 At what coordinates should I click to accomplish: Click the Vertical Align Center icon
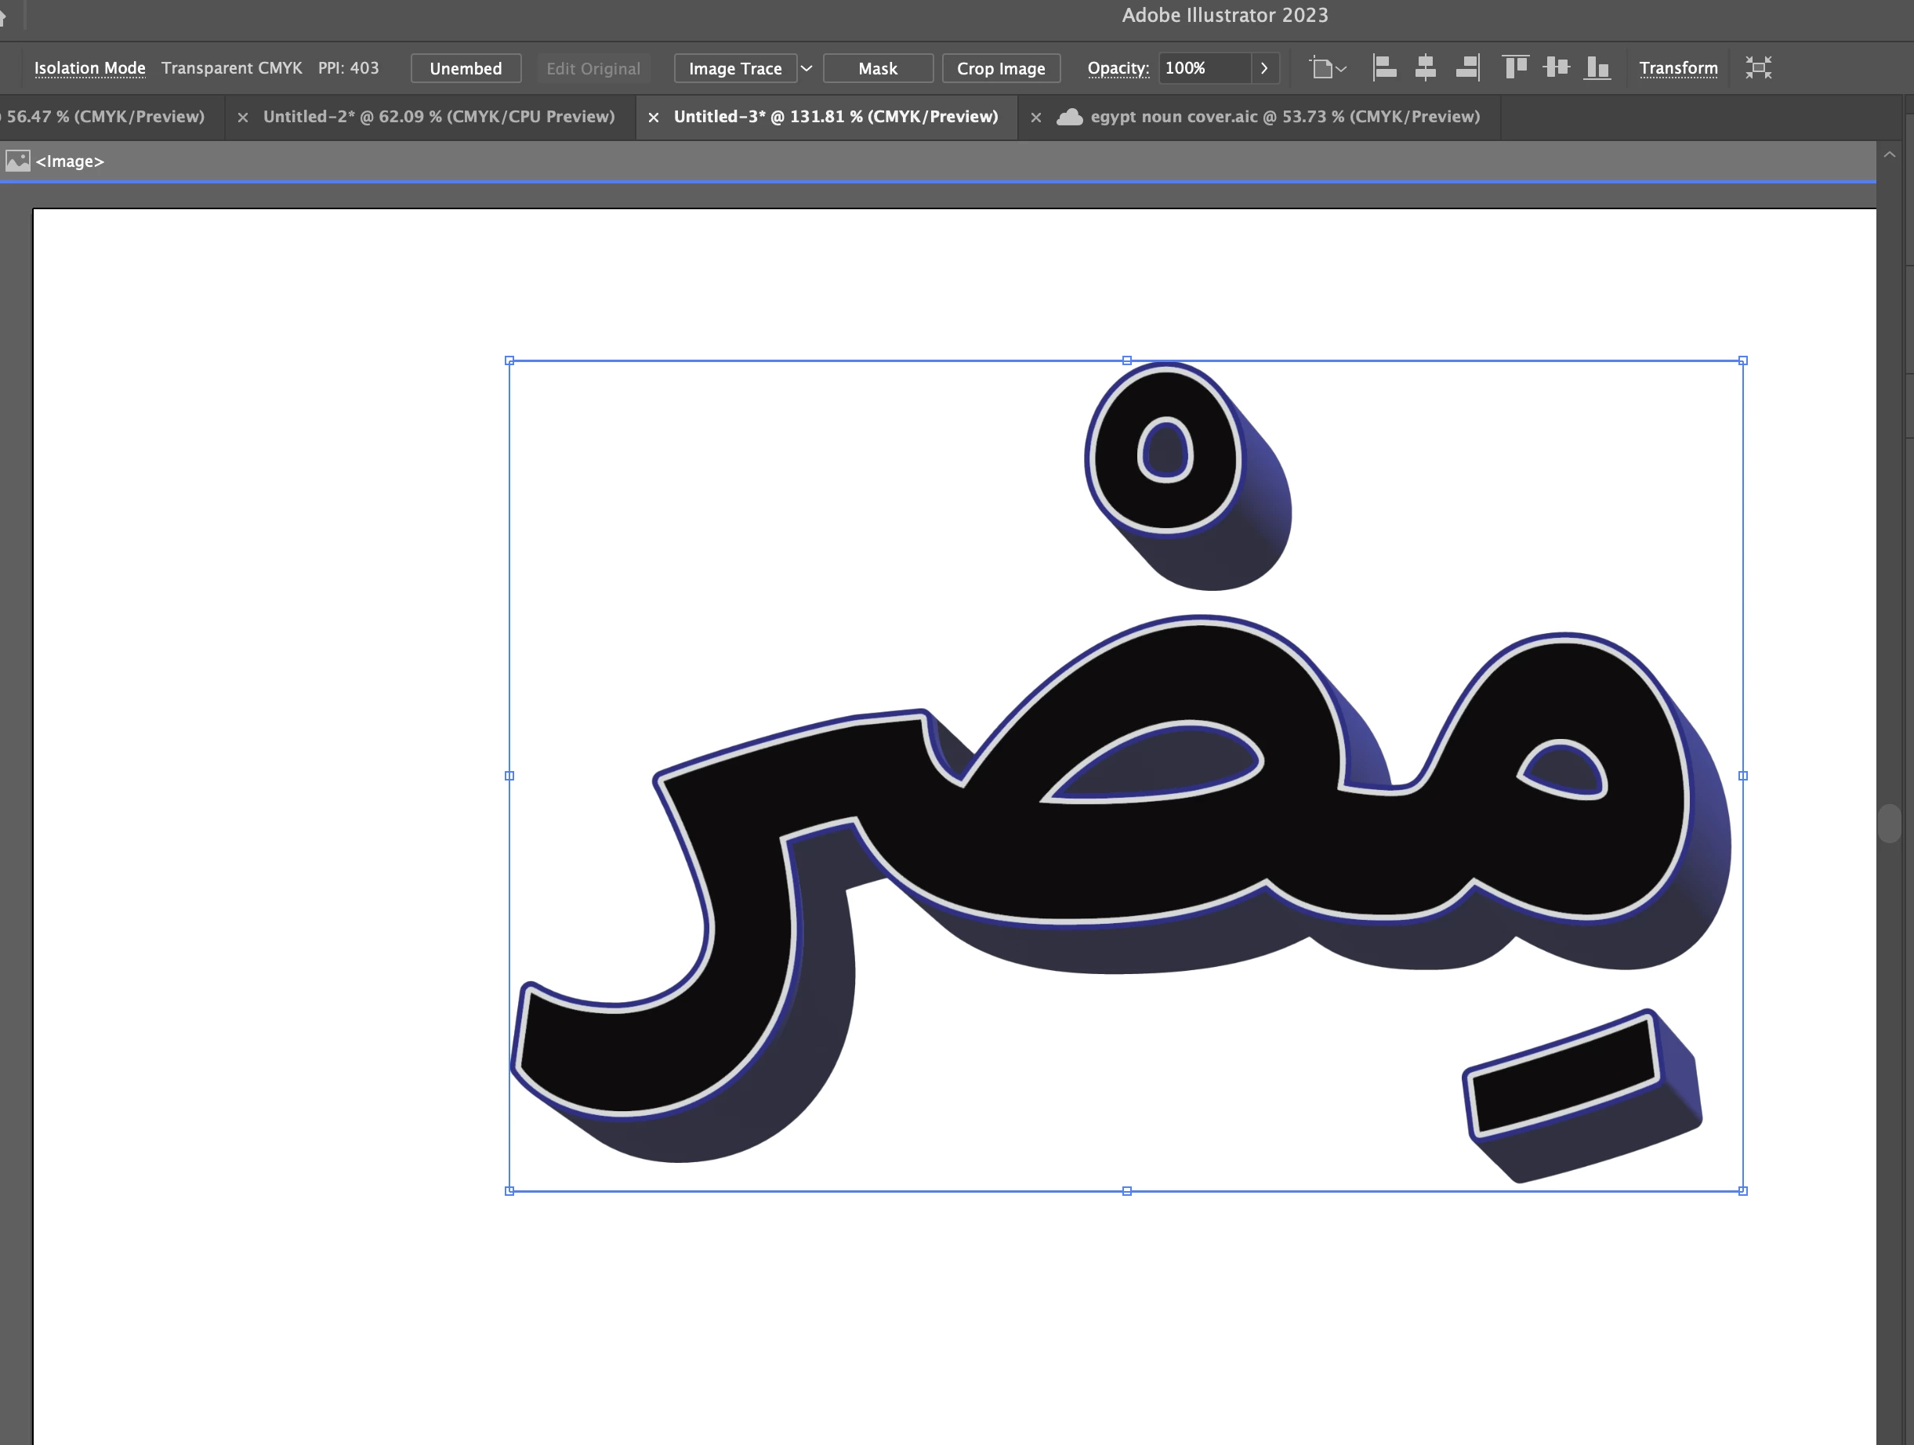pyautogui.click(x=1556, y=67)
